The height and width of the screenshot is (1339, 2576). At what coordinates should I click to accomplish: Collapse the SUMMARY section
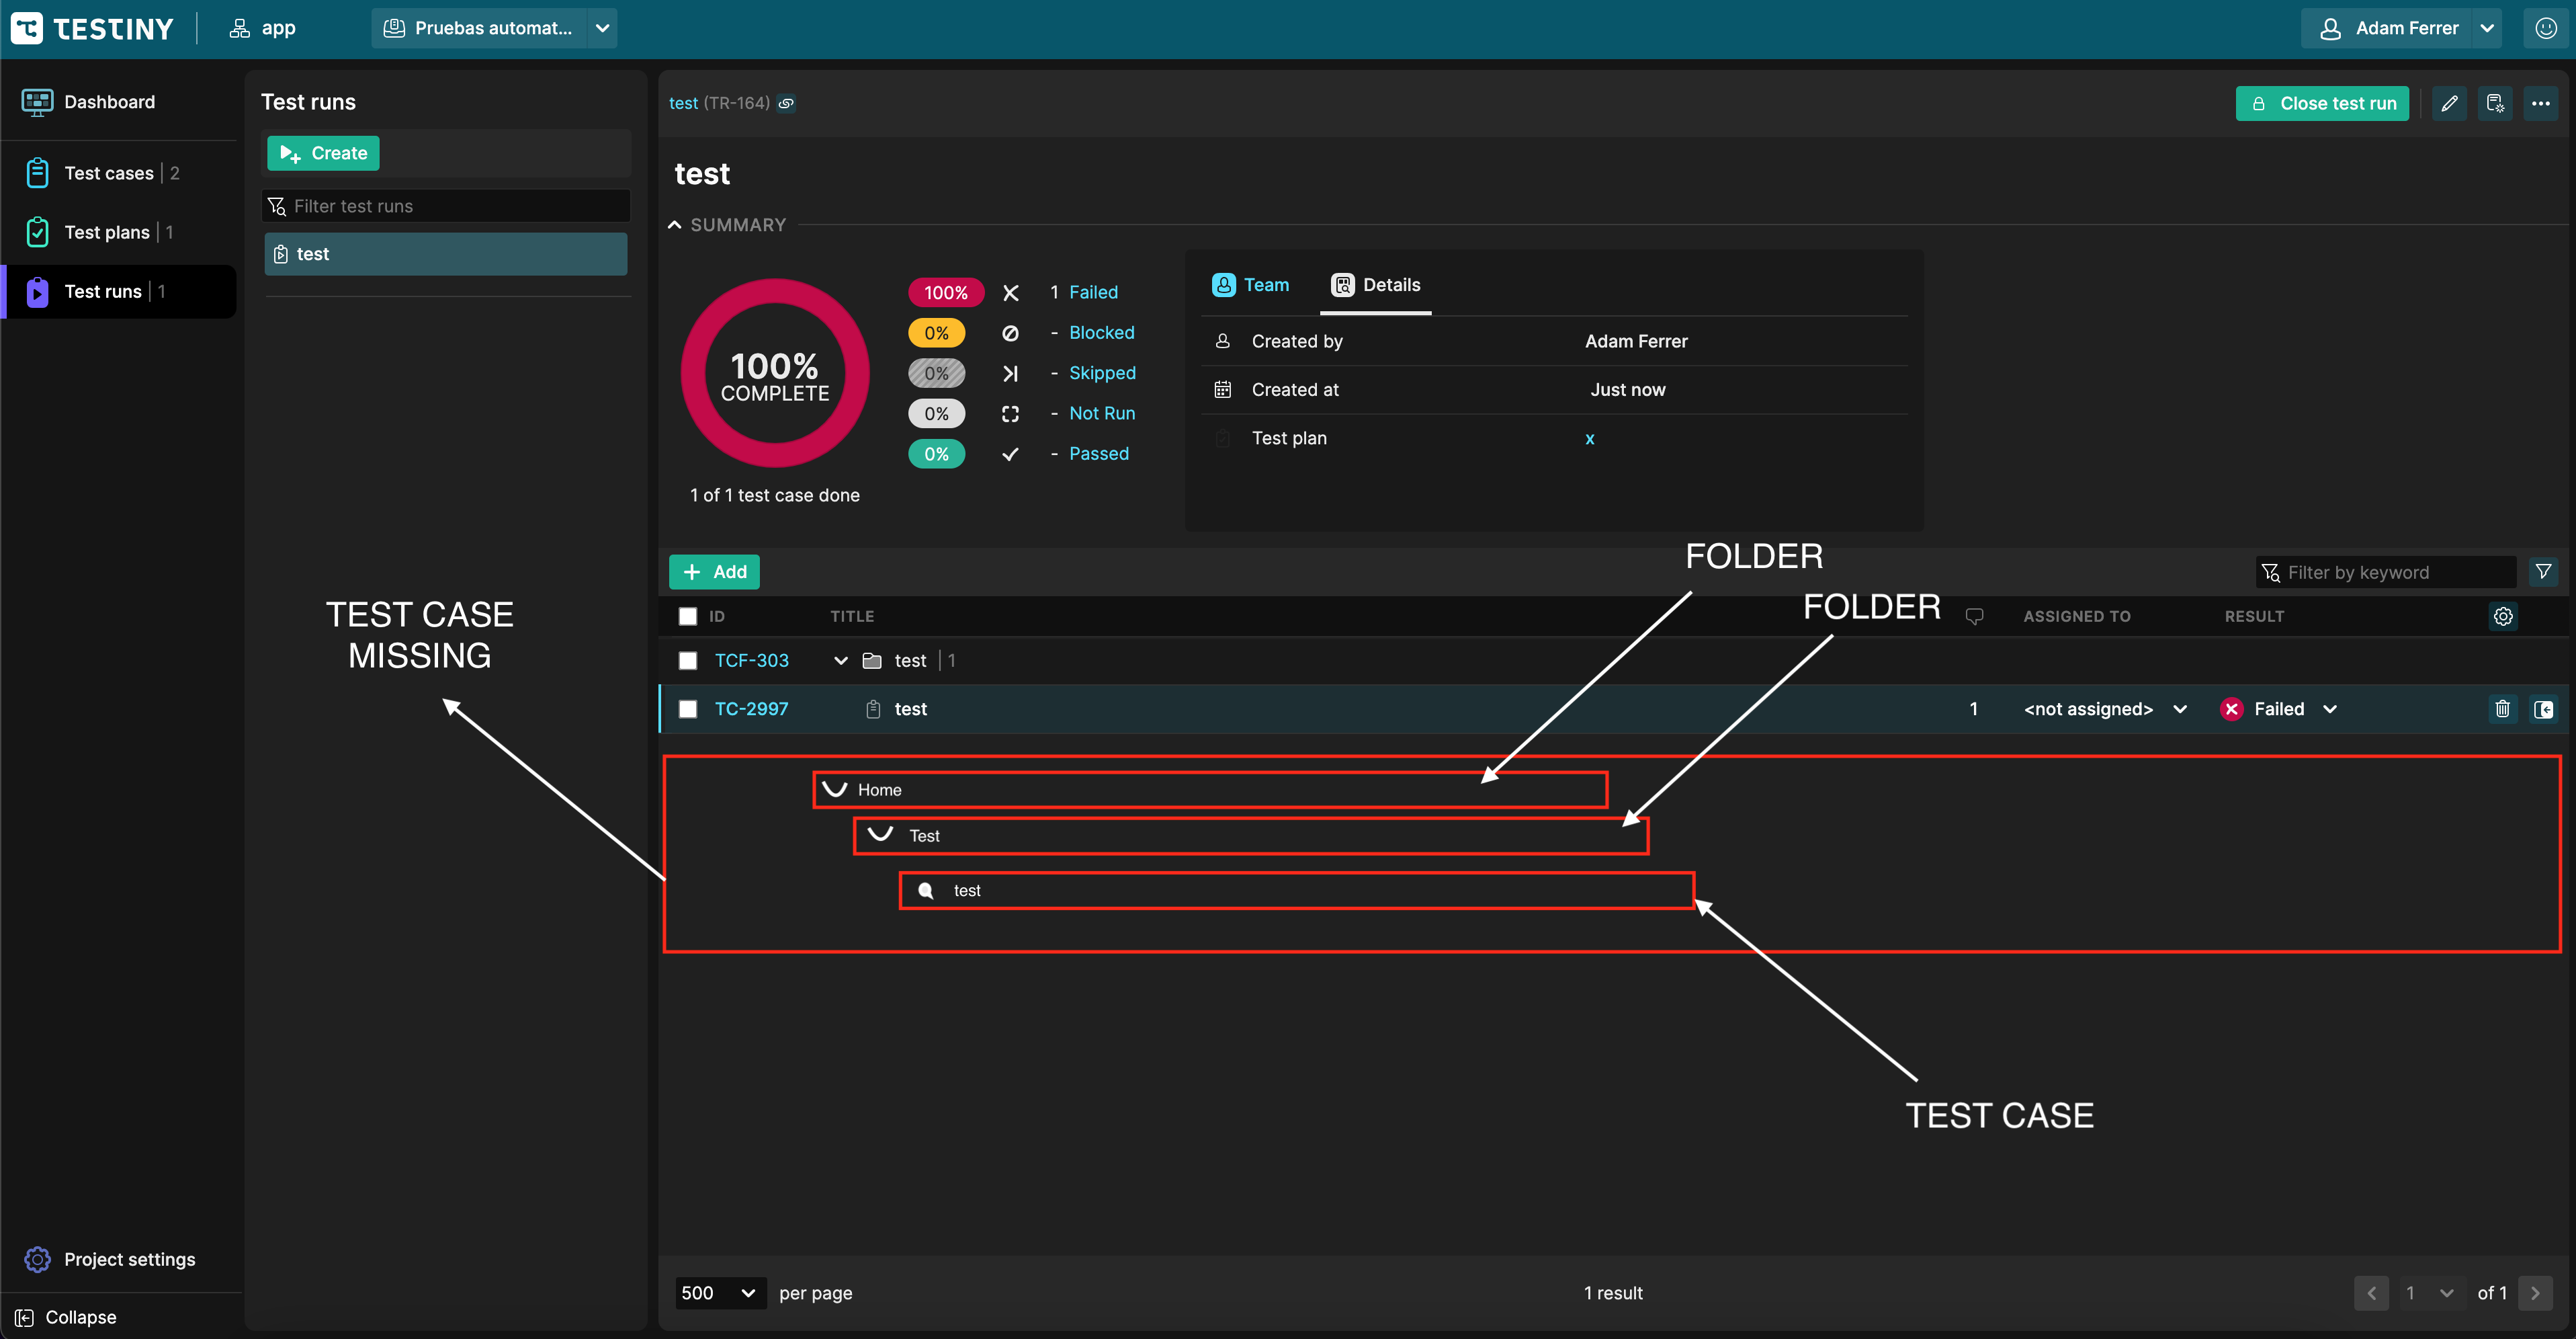[x=675, y=225]
